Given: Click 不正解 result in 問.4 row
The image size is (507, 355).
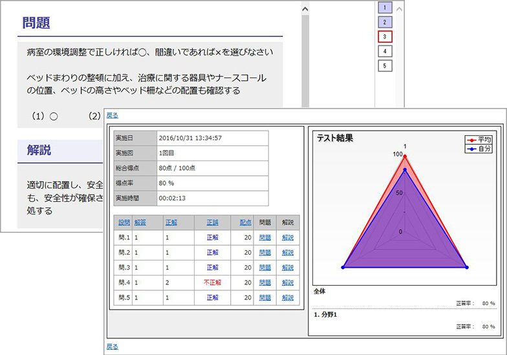Looking at the screenshot, I should (x=212, y=283).
